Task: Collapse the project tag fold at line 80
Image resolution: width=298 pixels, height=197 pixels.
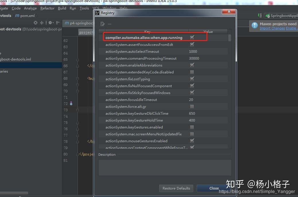Action: tap(77, 154)
